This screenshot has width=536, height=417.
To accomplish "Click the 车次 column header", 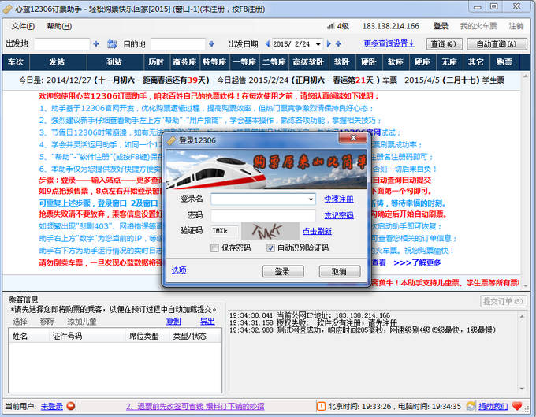I will (x=16, y=61).
